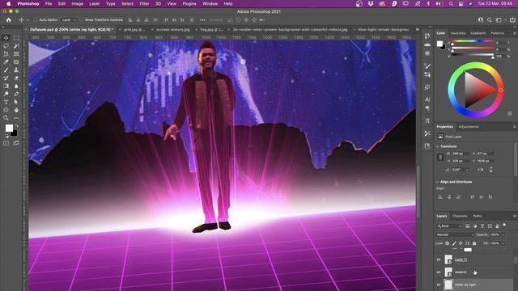
Task: Click the Home icon in options bar
Action: tap(9, 20)
